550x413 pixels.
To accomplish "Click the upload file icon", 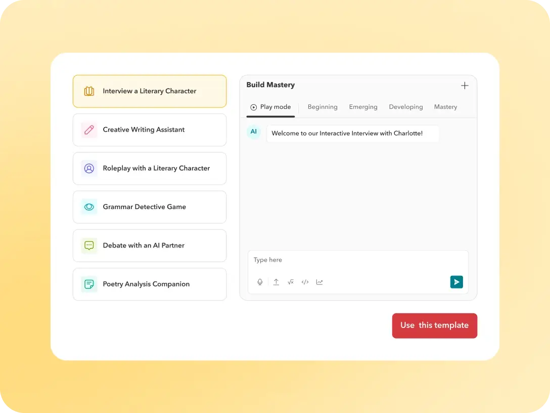I will pyautogui.click(x=276, y=282).
